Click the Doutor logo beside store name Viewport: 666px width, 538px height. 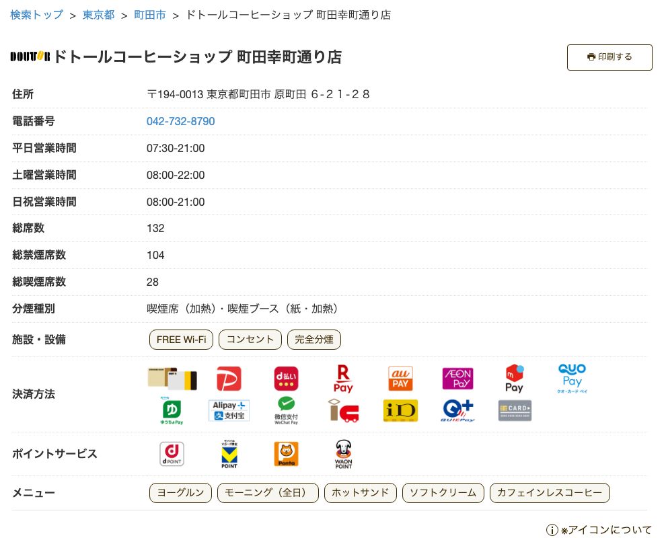[30, 56]
